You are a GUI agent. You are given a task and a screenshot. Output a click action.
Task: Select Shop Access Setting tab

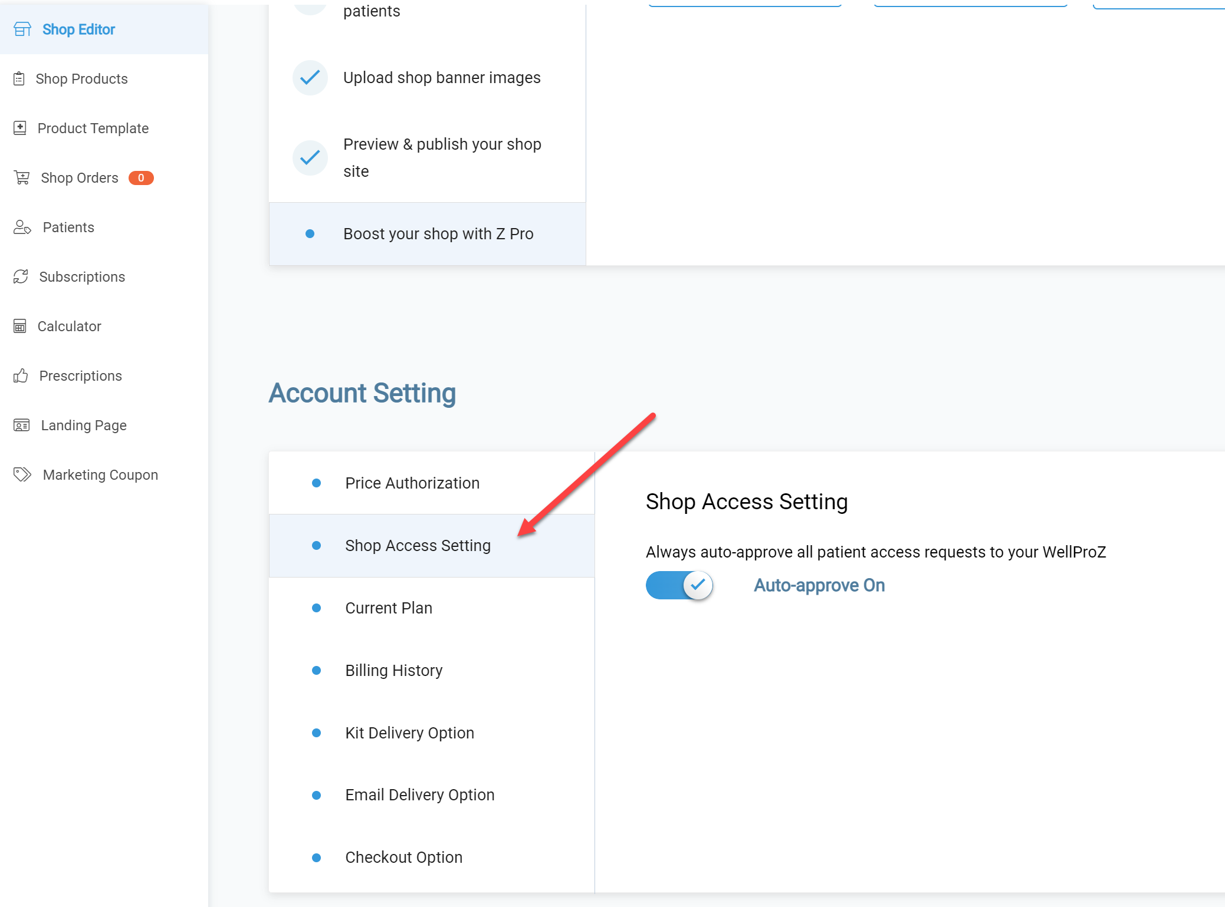[432, 545]
